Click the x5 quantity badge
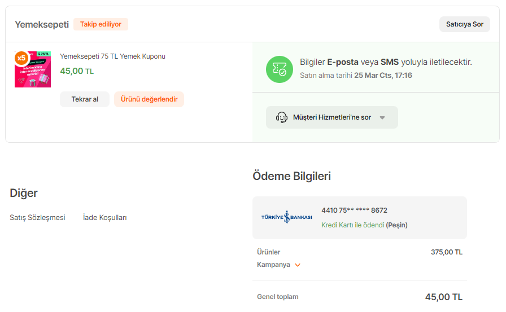This screenshot has width=506, height=312. tap(21, 58)
